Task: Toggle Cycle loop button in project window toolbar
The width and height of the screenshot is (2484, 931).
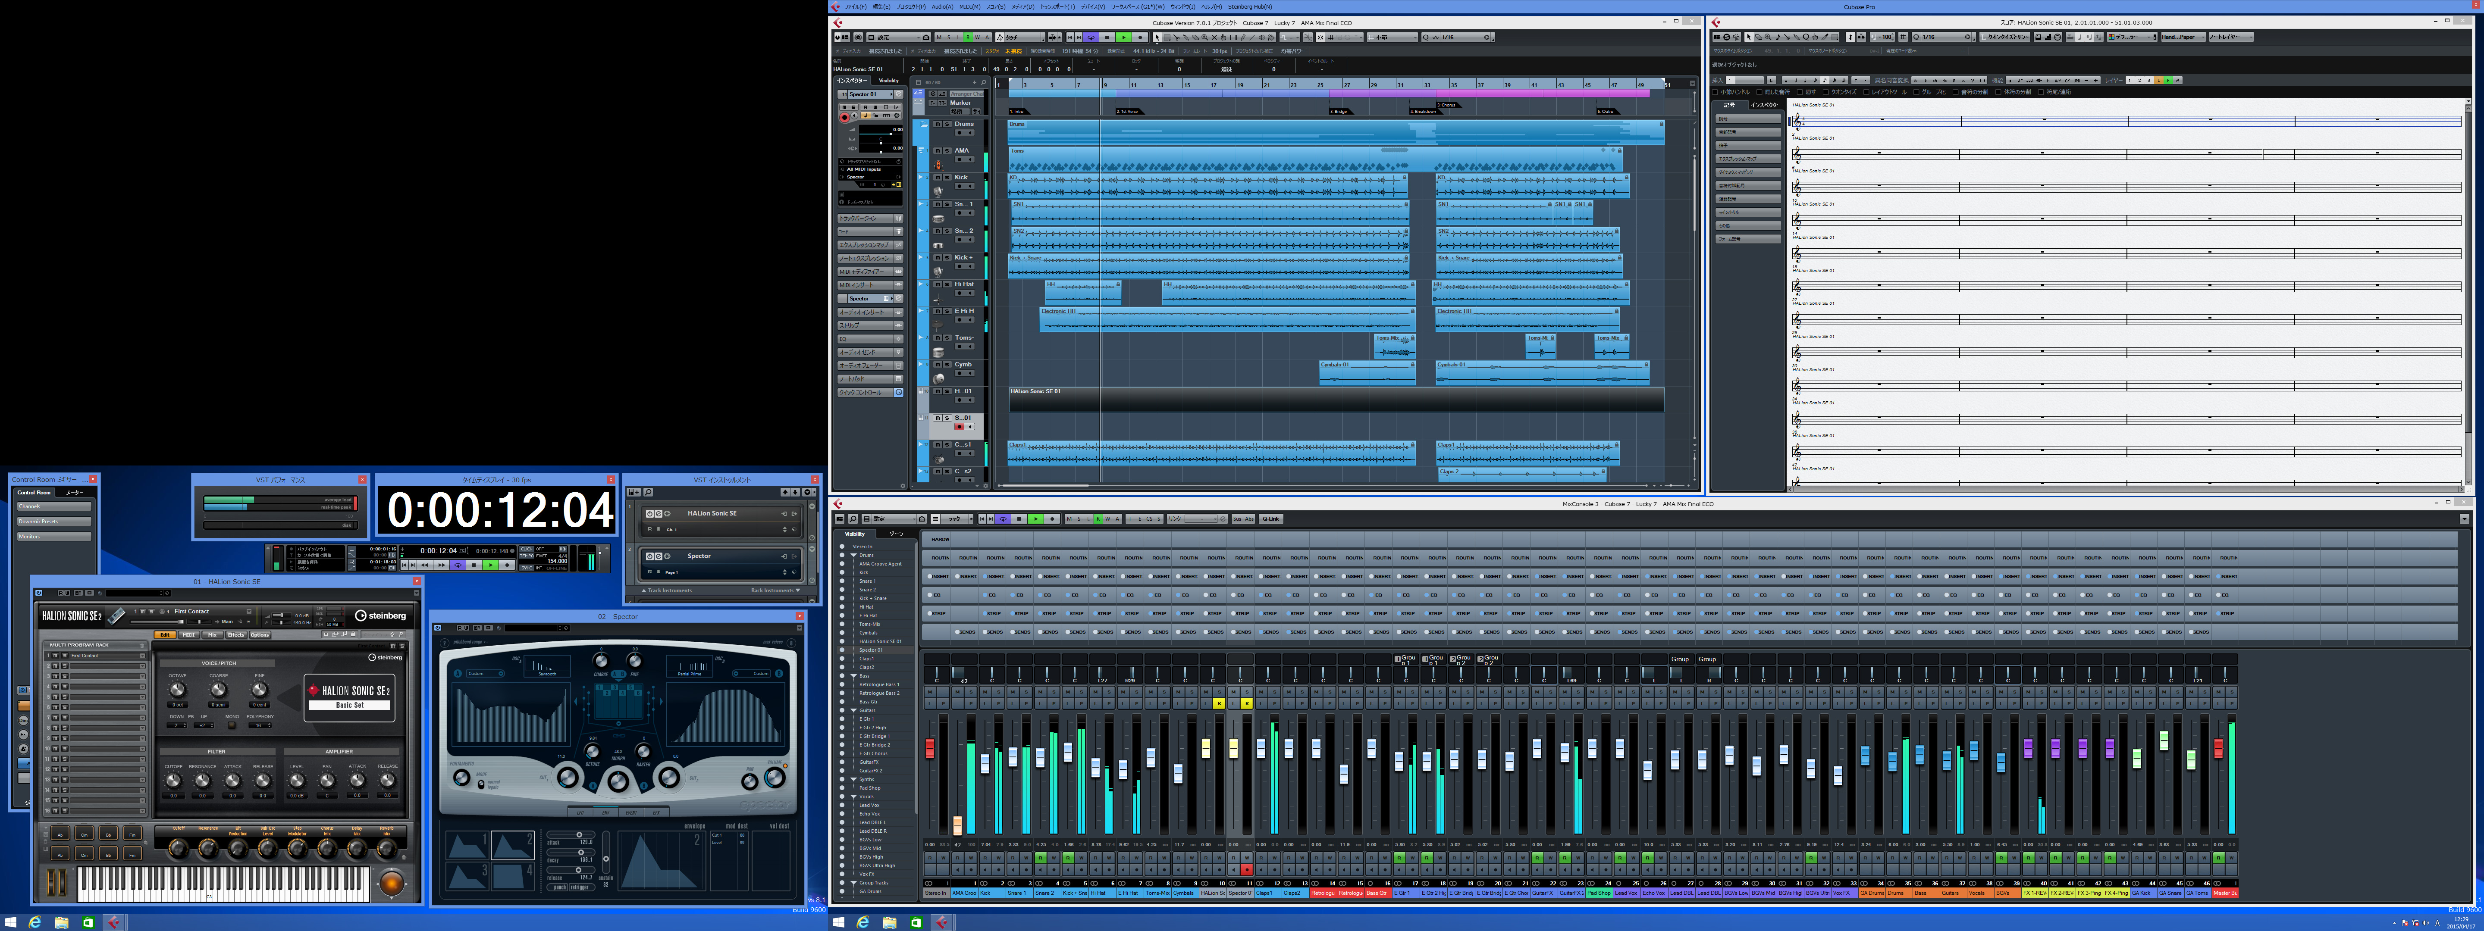Action: click(1091, 37)
